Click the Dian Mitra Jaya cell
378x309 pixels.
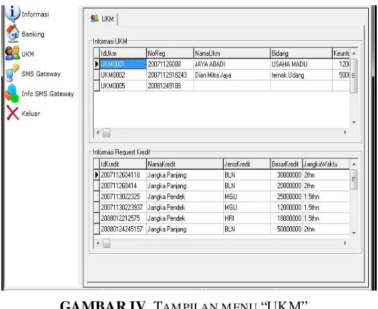232,75
